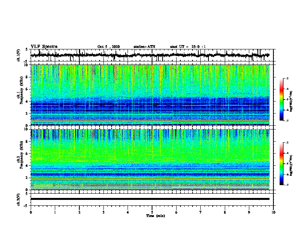The height and width of the screenshot is (238, 308).
Task: Click the ch.2 spectrogram color bar
Action: [x=281, y=164]
